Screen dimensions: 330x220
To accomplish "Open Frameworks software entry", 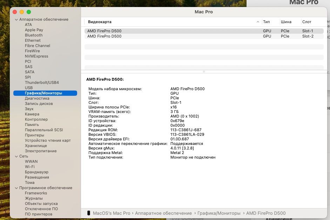I will pos(36,193).
